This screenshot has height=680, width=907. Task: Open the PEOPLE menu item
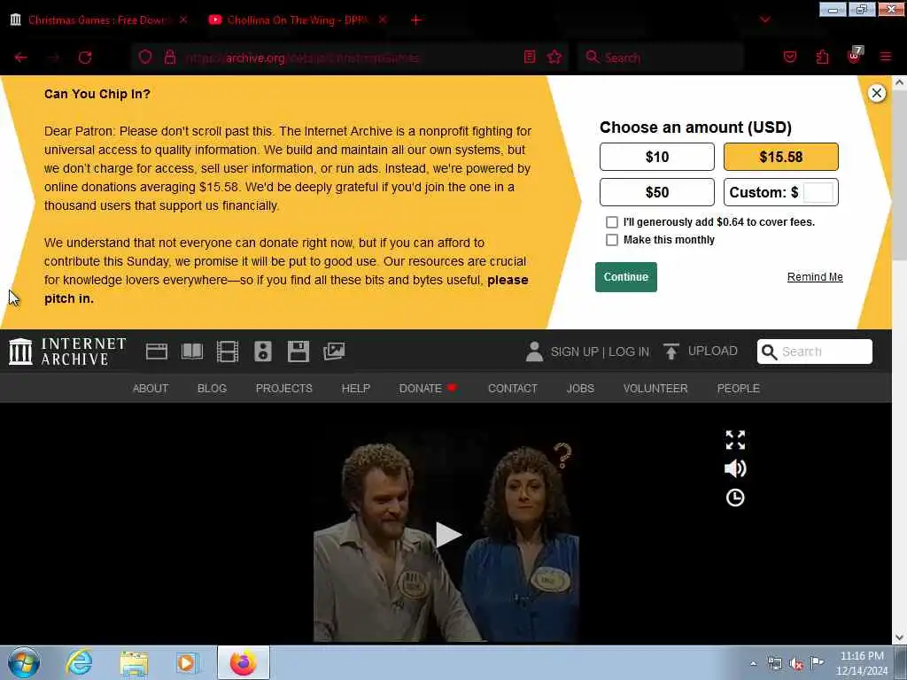738,389
